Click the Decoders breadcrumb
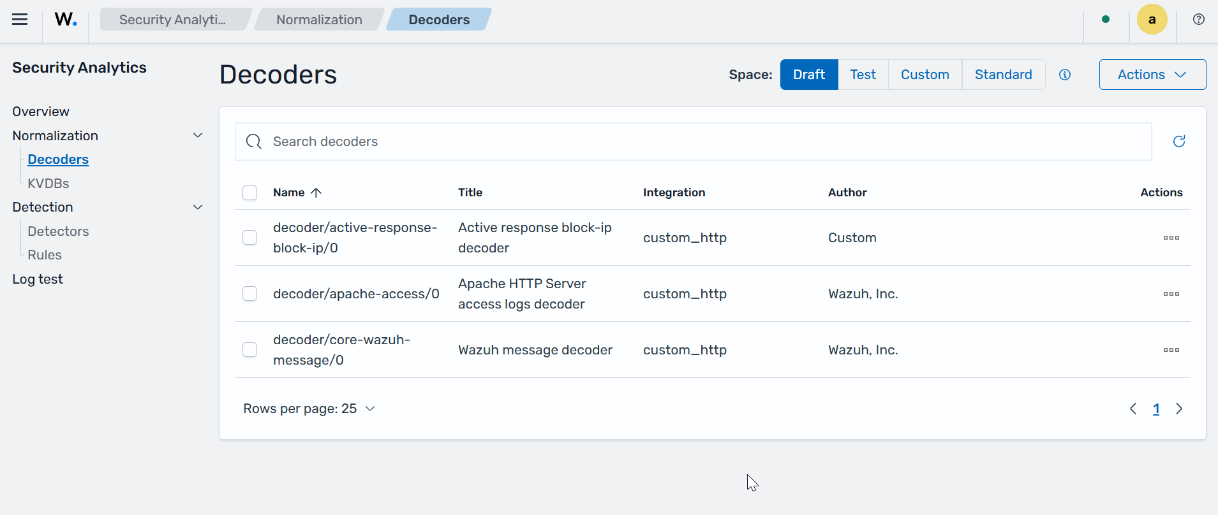 (x=439, y=19)
